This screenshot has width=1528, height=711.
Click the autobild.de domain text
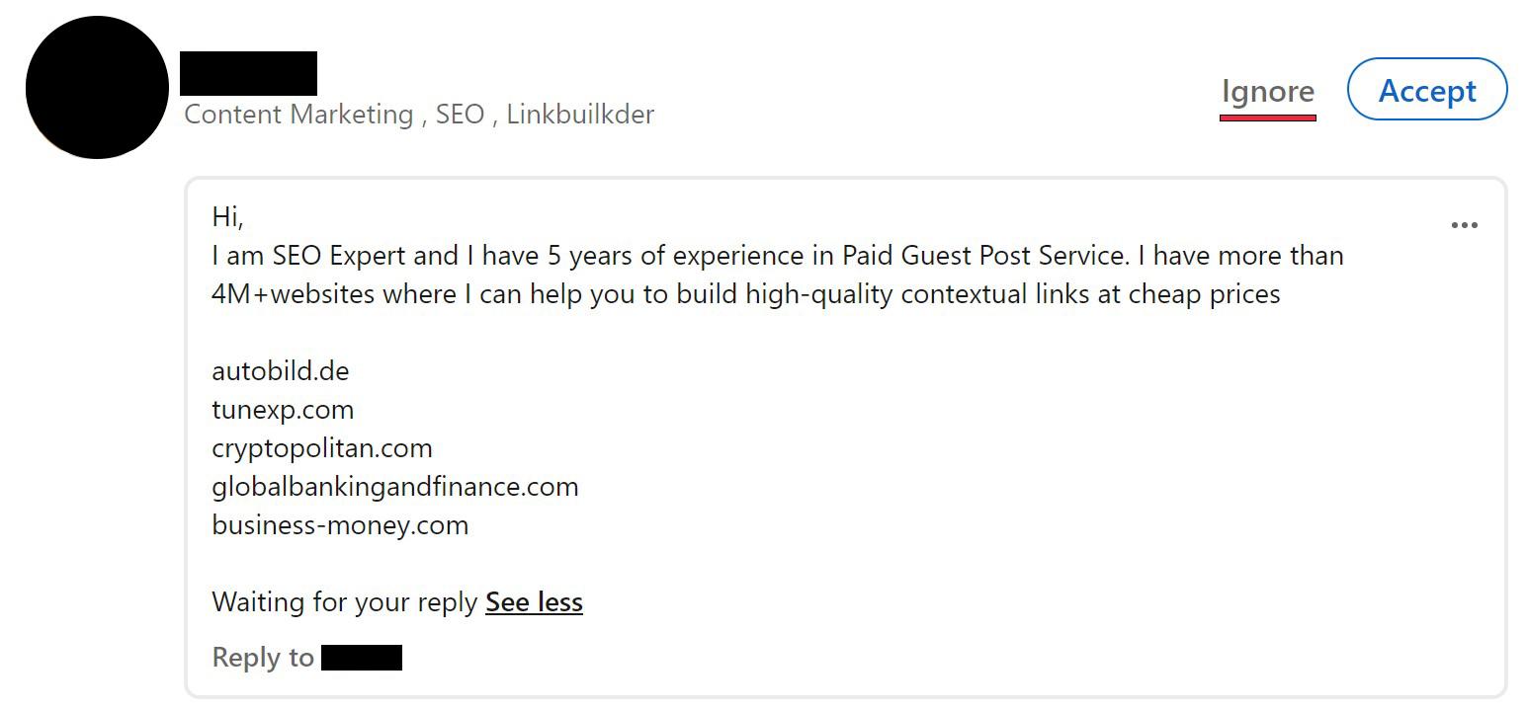point(281,371)
